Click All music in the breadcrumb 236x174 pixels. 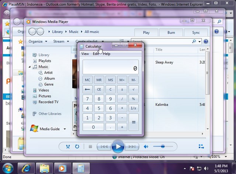pyautogui.click(x=92, y=32)
